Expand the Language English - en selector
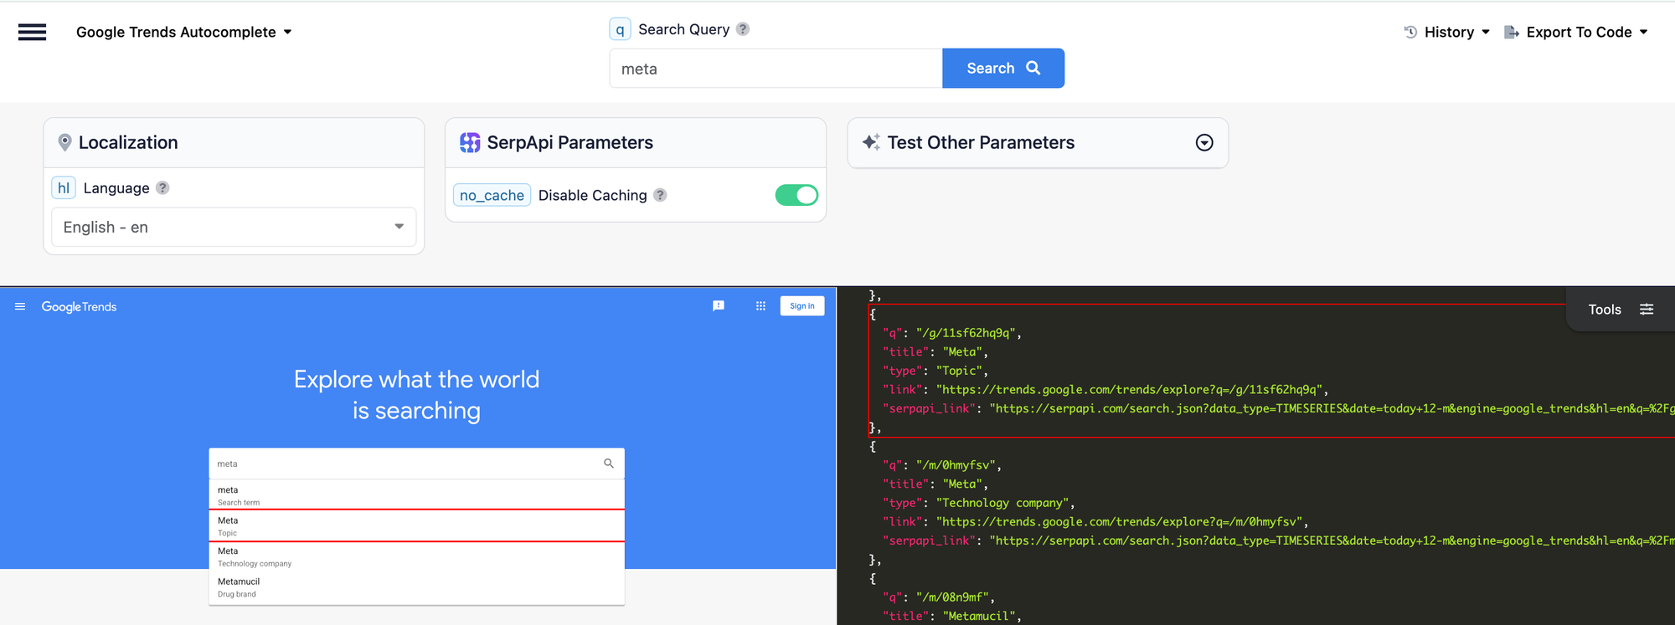1675x625 pixels. click(x=234, y=227)
